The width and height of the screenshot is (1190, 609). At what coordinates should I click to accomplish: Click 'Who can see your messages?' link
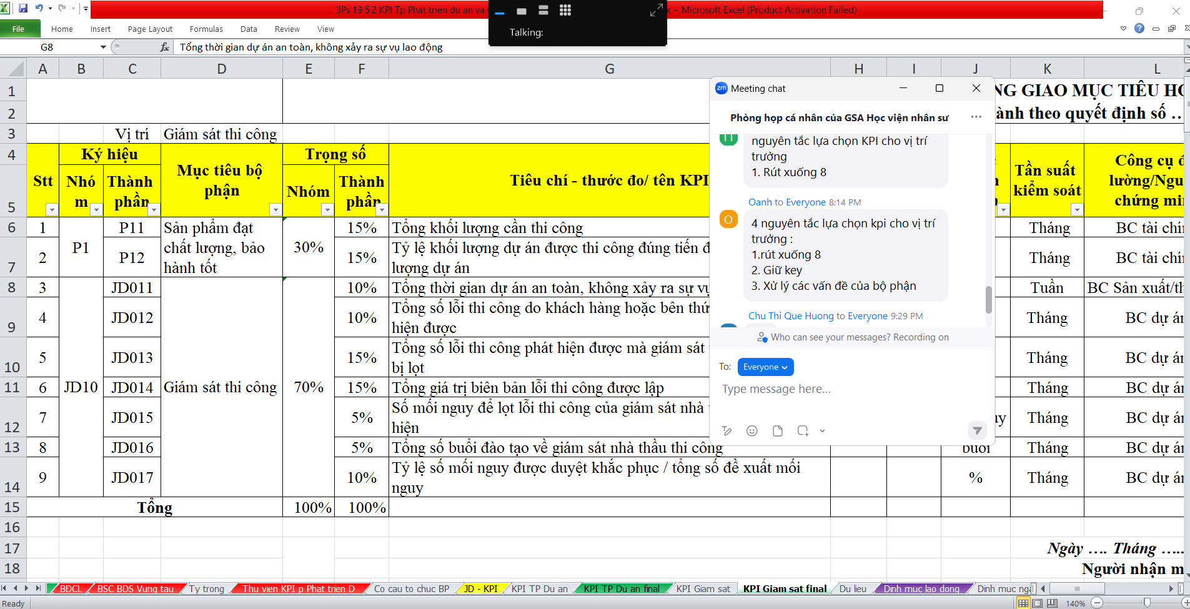[830, 337]
